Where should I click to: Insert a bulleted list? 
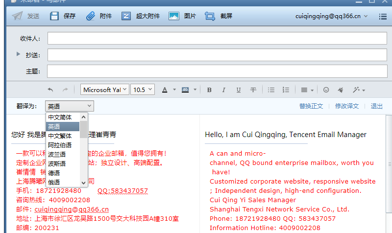coord(271,90)
